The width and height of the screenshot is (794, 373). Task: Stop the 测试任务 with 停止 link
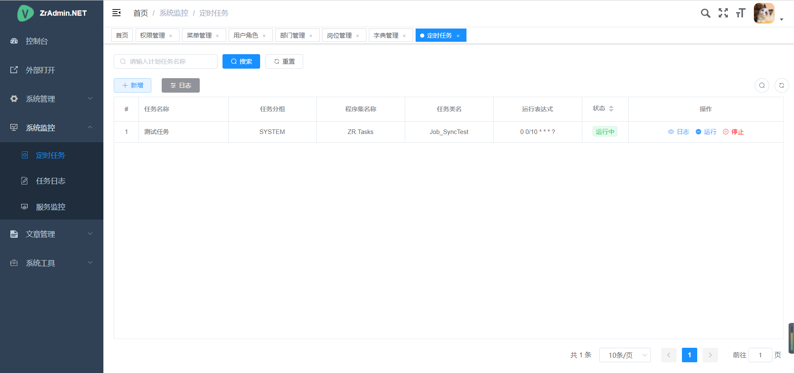[733, 132]
